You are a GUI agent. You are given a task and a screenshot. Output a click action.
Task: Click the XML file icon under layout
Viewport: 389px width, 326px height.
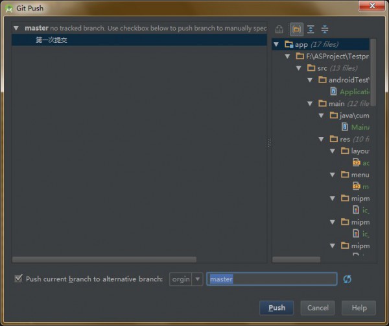[x=356, y=162]
